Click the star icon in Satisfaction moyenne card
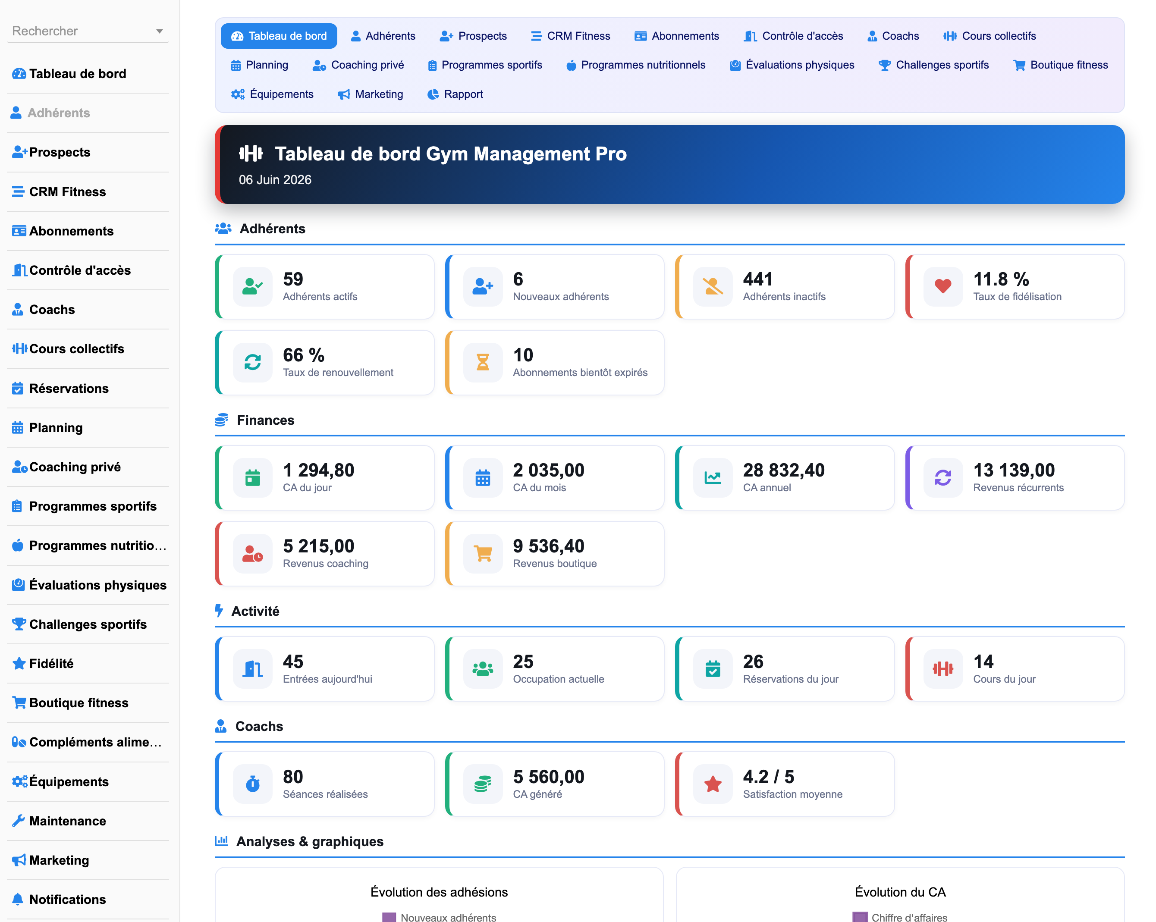1156x922 pixels. click(713, 784)
